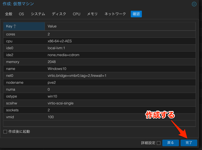The width and height of the screenshot is (202, 150).
Task: Open the OS tab
Action: point(21,14)
